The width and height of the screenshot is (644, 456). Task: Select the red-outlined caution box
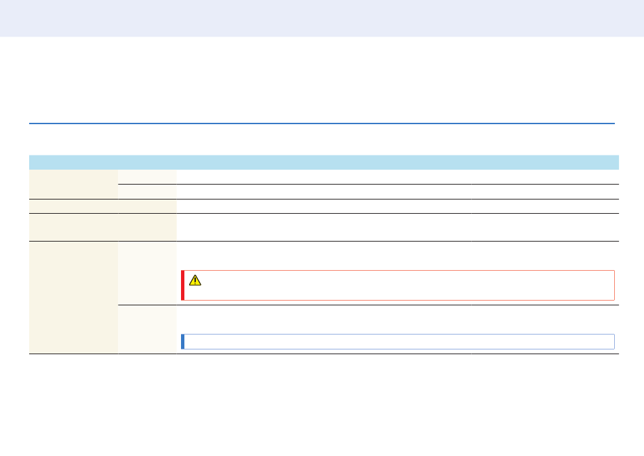pyautogui.click(x=398, y=286)
